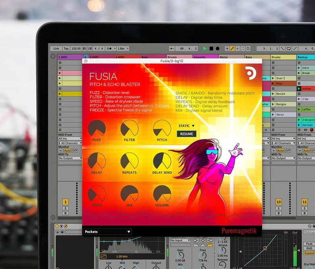
Task: Open track 10 All Channels dropdown
Action: pyautogui.click(x=283, y=143)
